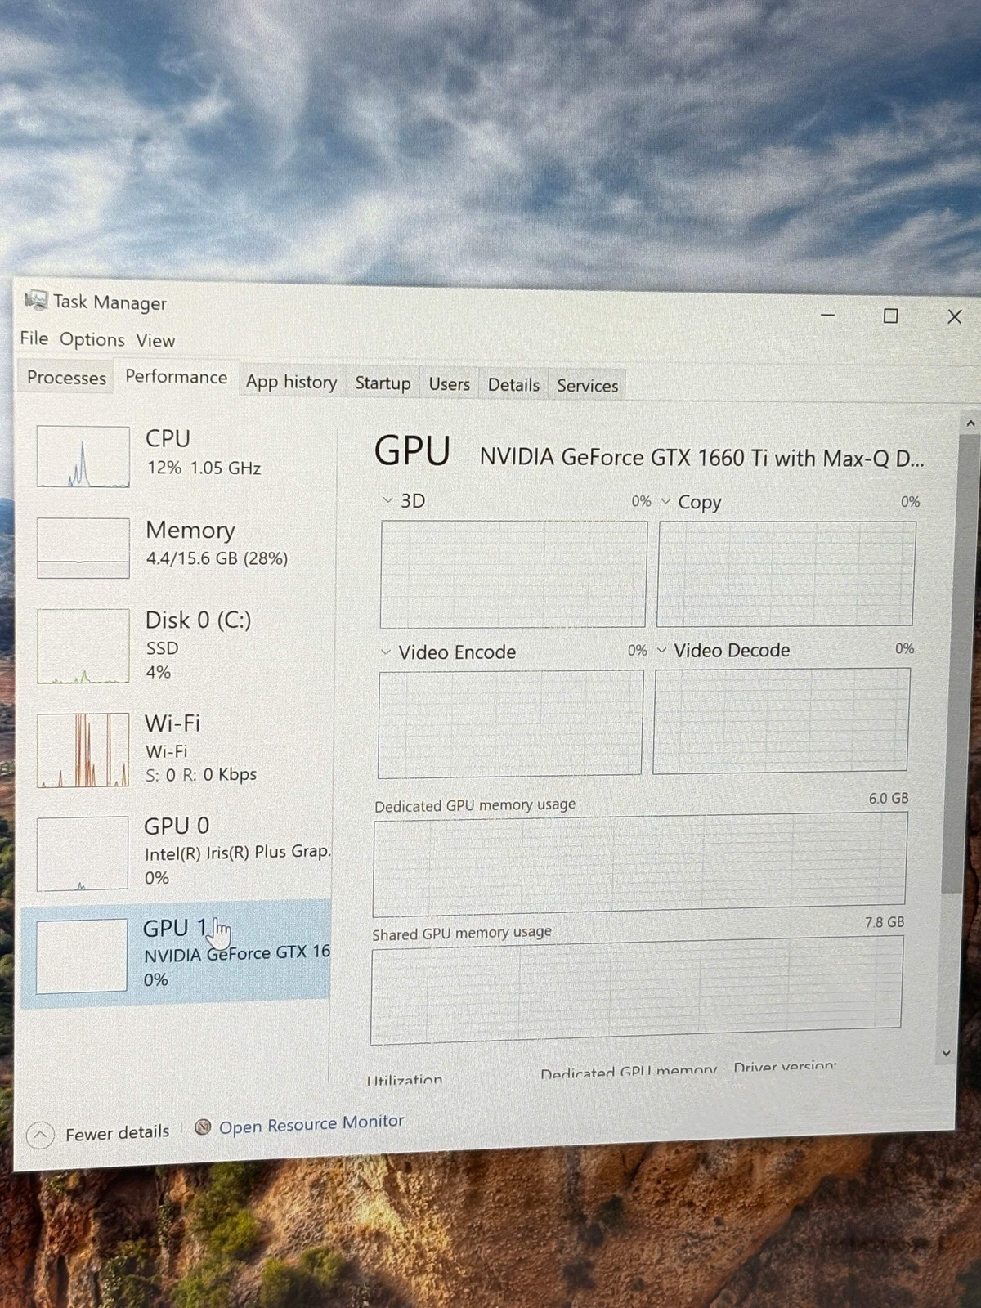Click the Copy engine graph
This screenshot has width=981, height=1308.
pyautogui.click(x=786, y=574)
